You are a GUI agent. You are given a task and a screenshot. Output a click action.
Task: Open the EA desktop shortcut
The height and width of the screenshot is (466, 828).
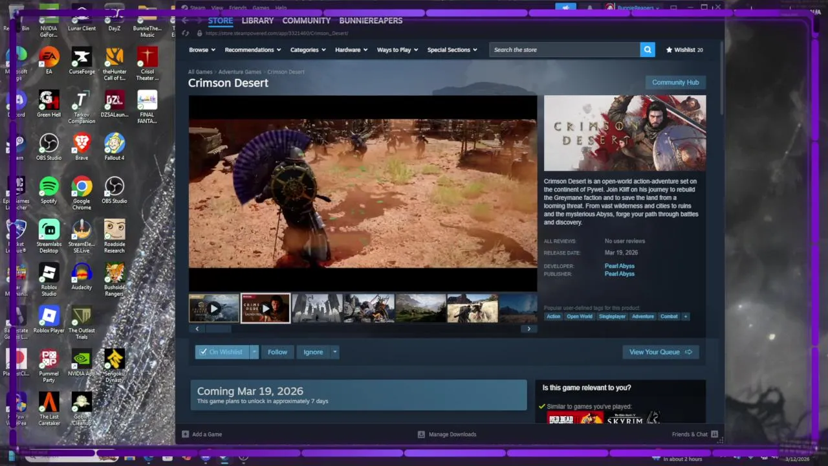click(49, 61)
